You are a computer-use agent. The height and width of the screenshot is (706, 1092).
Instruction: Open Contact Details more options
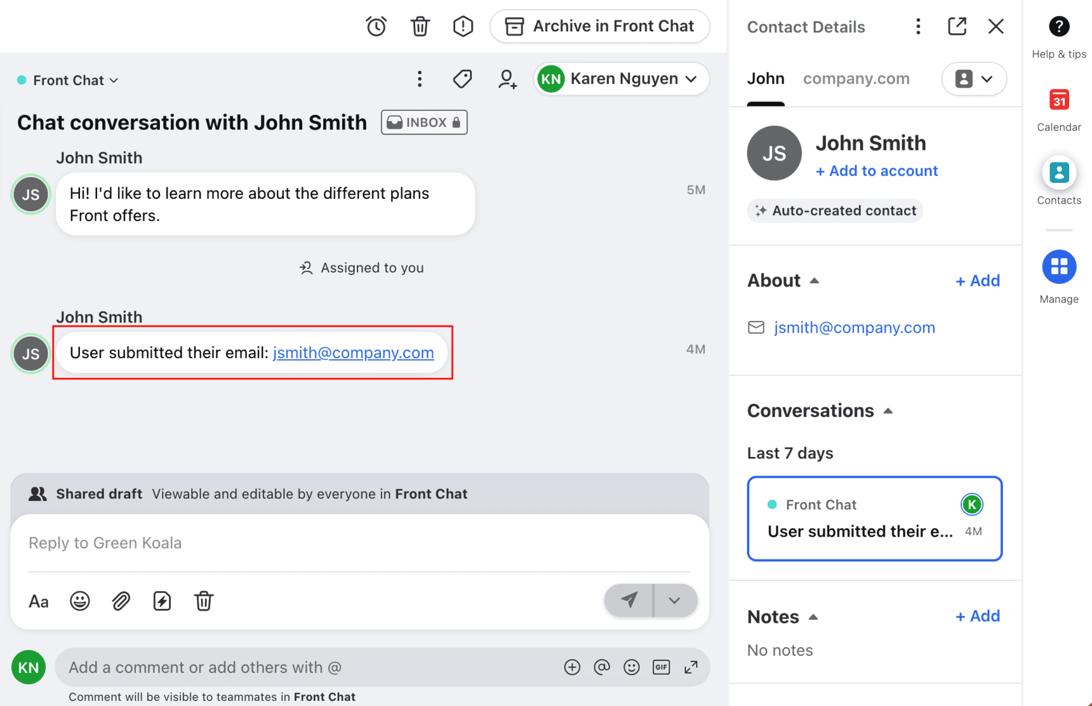918,27
